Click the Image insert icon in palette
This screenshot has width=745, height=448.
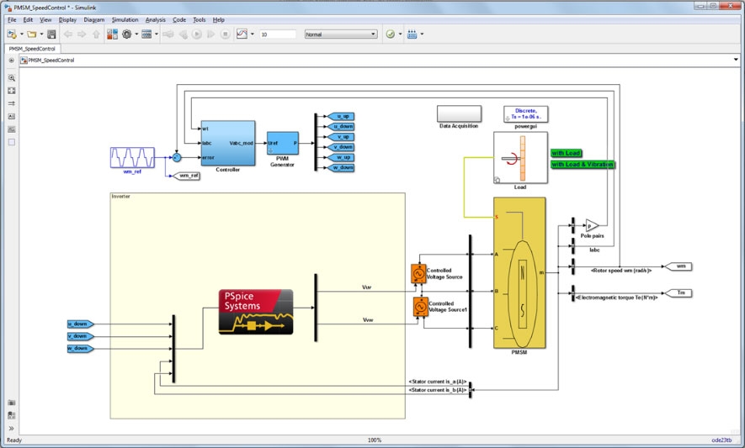pos(12,129)
